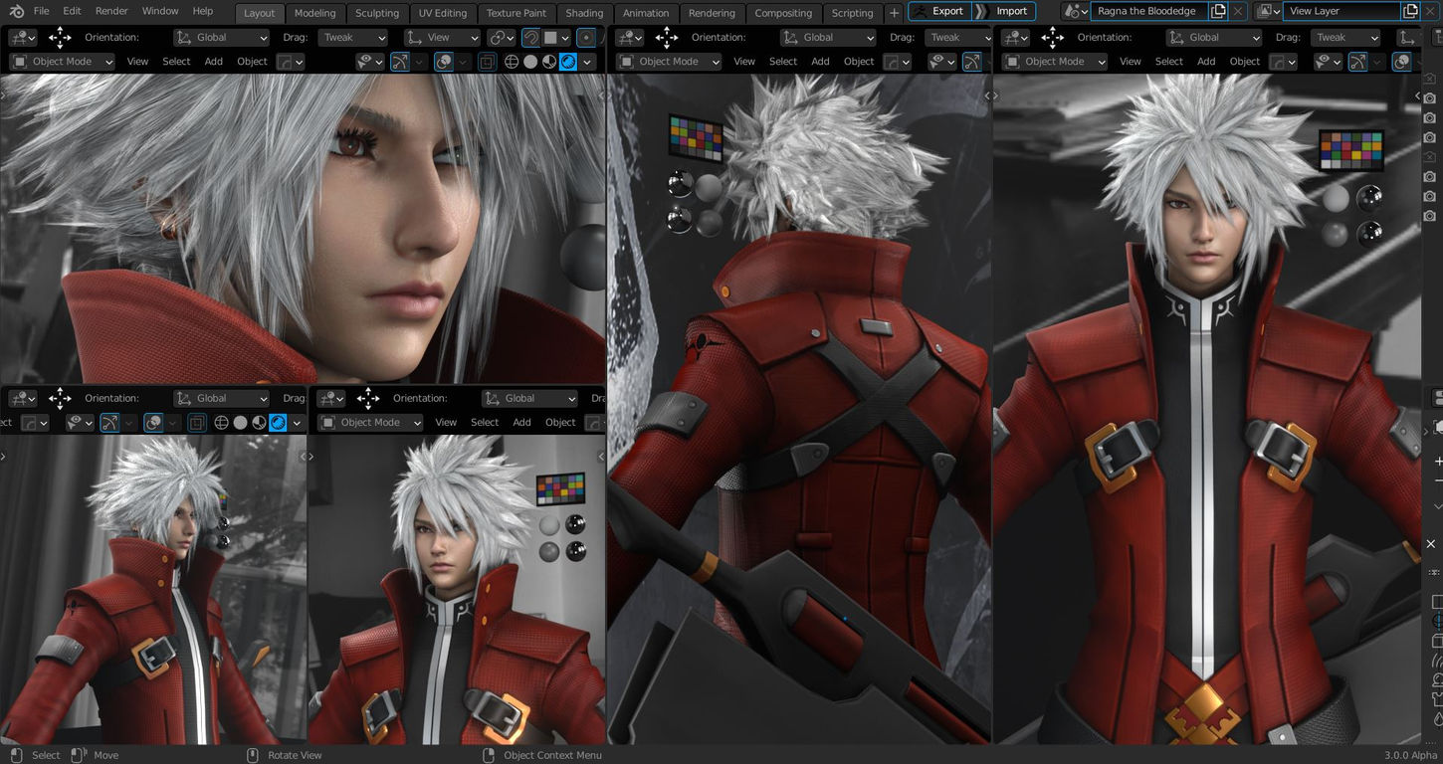Toggle overlays in the bottom-left viewport
Screen dimensions: 1443x764
153,423
